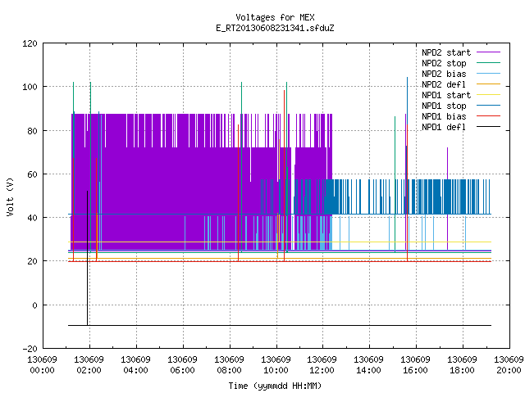525x393 pixels.
Task: Click the 130609 20:00 x-axis tick label
Action: tap(509, 365)
